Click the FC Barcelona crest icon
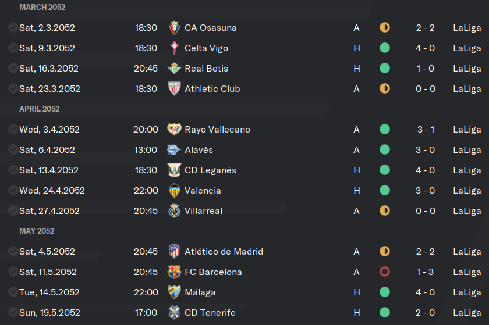489x325 pixels. tap(174, 272)
